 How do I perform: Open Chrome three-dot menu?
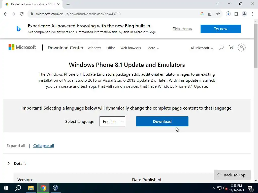(x=252, y=14)
